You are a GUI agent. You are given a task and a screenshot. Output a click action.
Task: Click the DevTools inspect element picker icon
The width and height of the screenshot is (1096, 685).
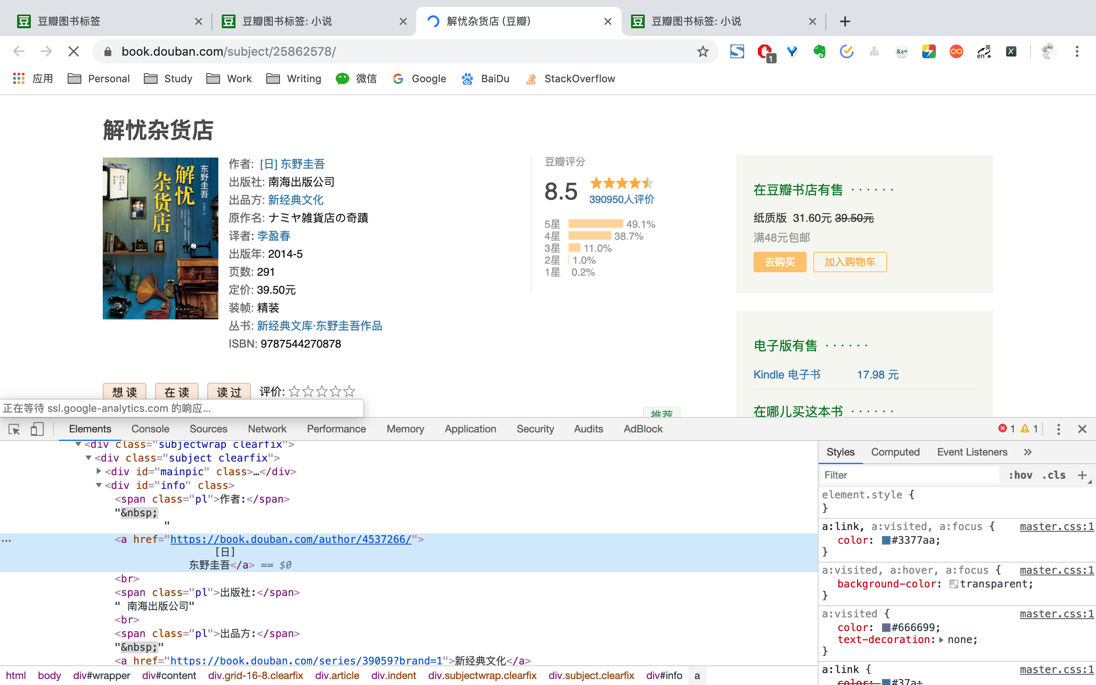point(14,429)
